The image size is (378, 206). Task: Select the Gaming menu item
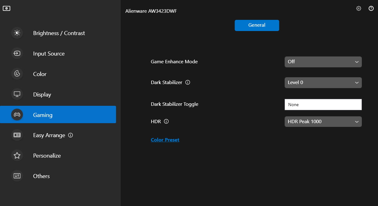[x=58, y=114]
